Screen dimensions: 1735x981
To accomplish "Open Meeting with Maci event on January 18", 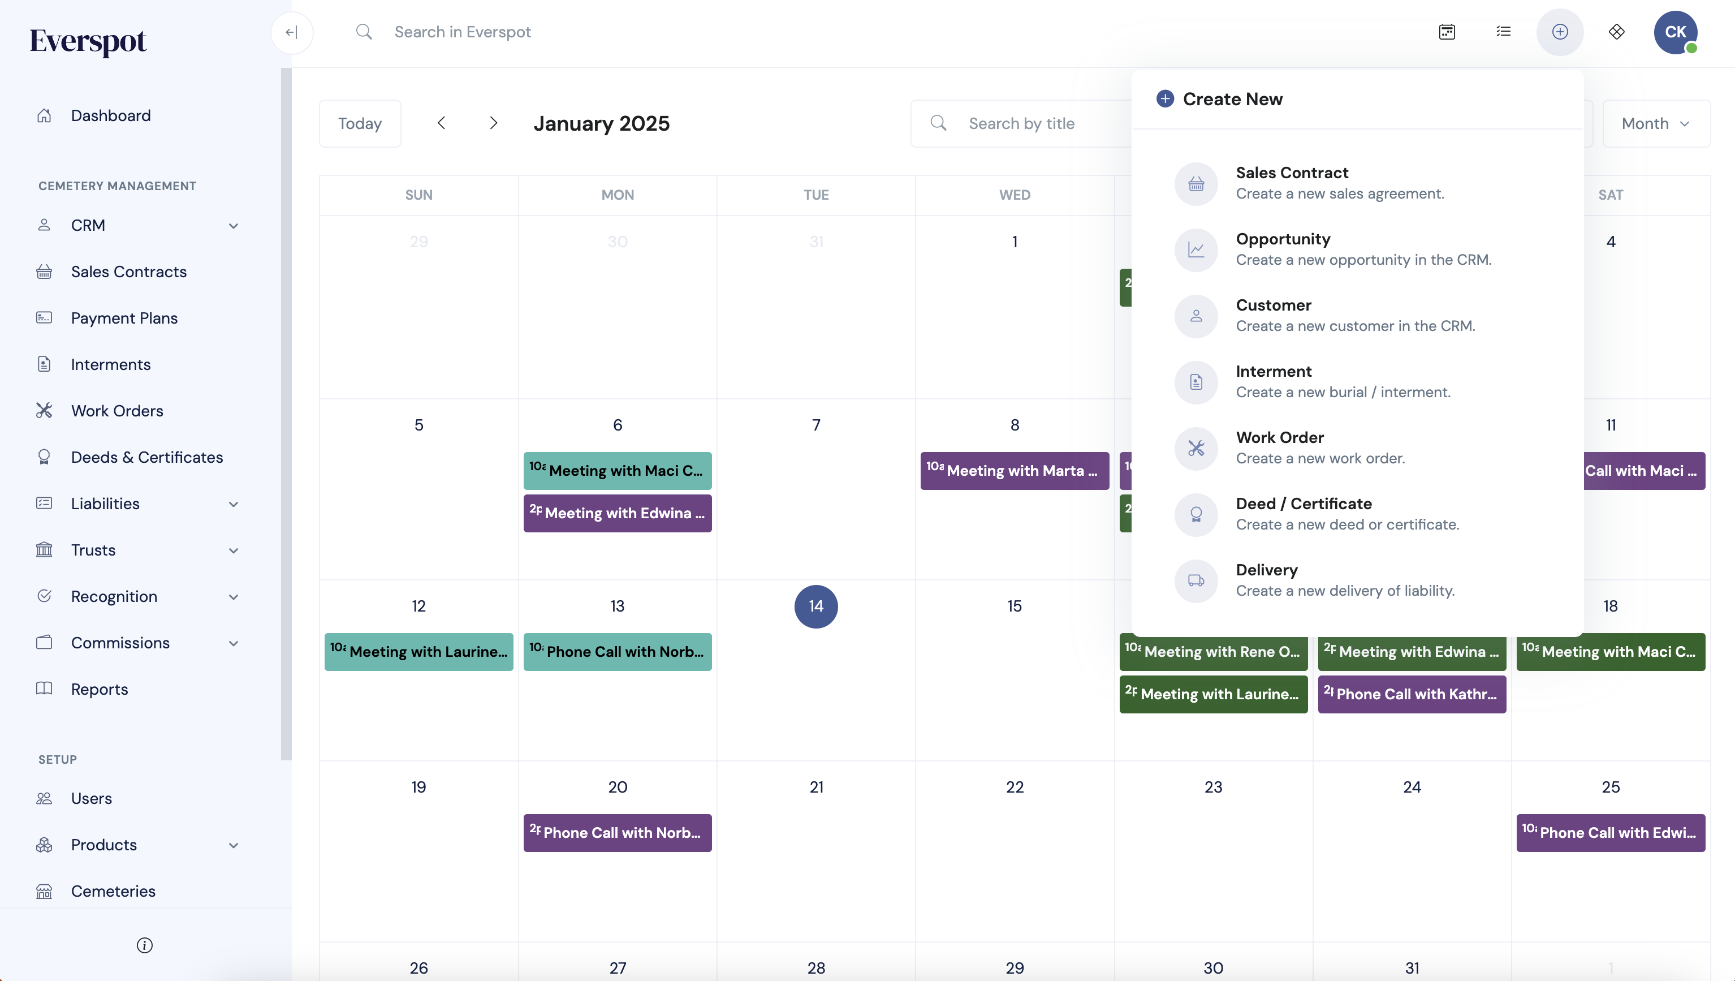I will point(1611,652).
